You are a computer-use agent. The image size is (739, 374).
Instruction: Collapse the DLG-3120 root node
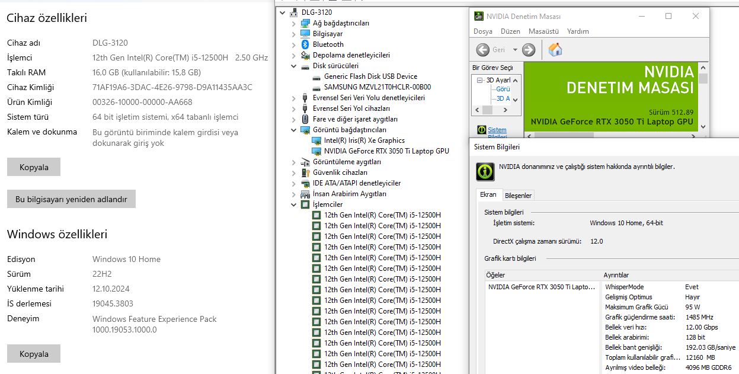click(x=282, y=12)
